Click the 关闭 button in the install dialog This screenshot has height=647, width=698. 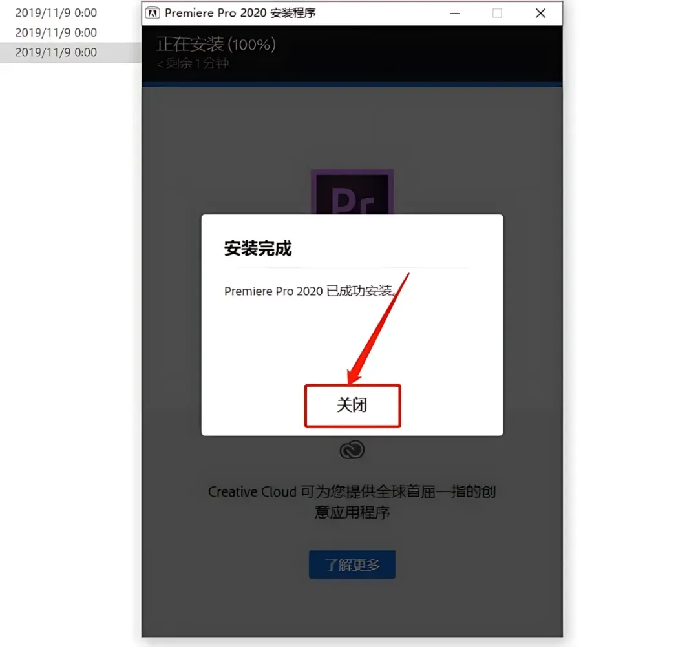(x=353, y=406)
